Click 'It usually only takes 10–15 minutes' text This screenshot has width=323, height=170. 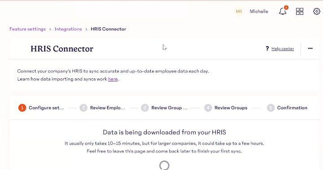(x=164, y=143)
